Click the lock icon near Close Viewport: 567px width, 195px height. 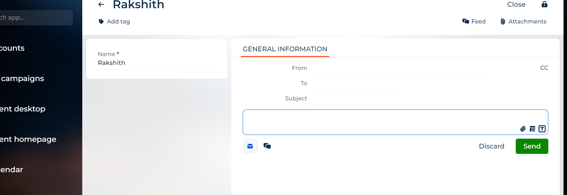tap(545, 4)
